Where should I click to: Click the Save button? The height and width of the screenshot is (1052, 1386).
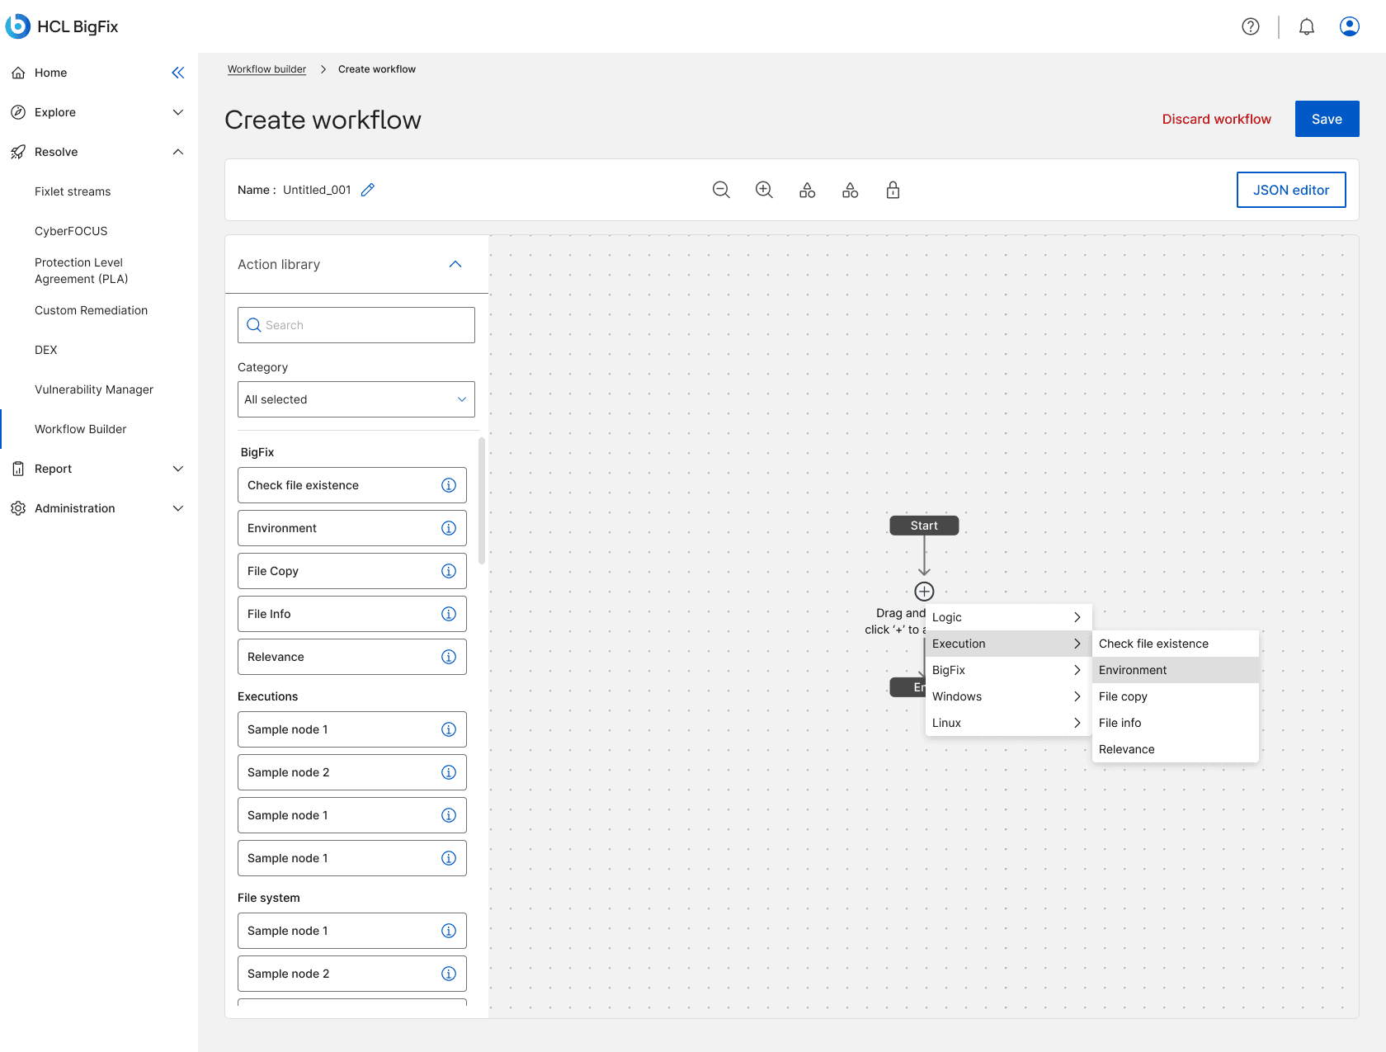point(1327,119)
